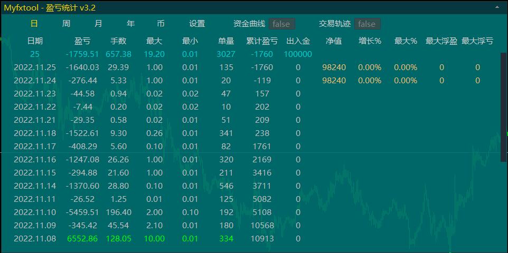Image resolution: width=508 pixels, height=253 pixels.
Task: Select the 2022.11.15 date row
Action: tap(35, 173)
